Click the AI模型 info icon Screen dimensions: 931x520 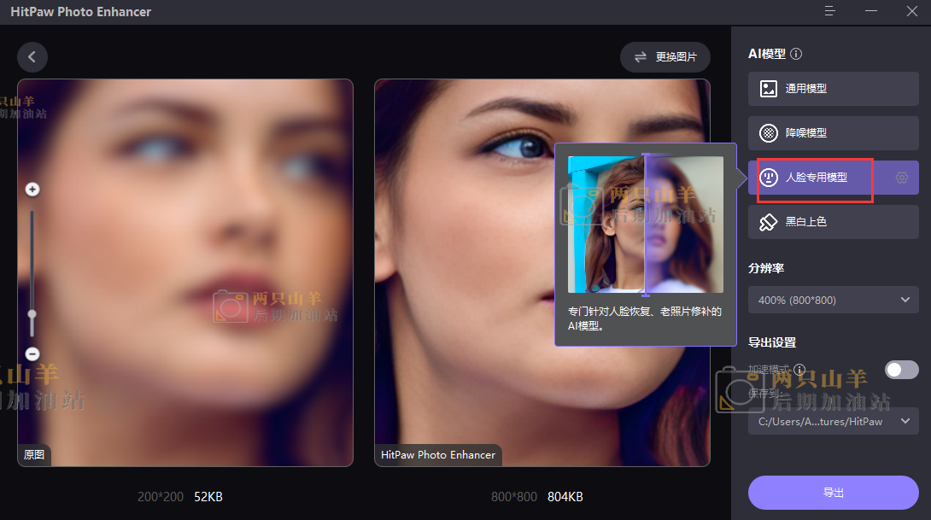[796, 54]
